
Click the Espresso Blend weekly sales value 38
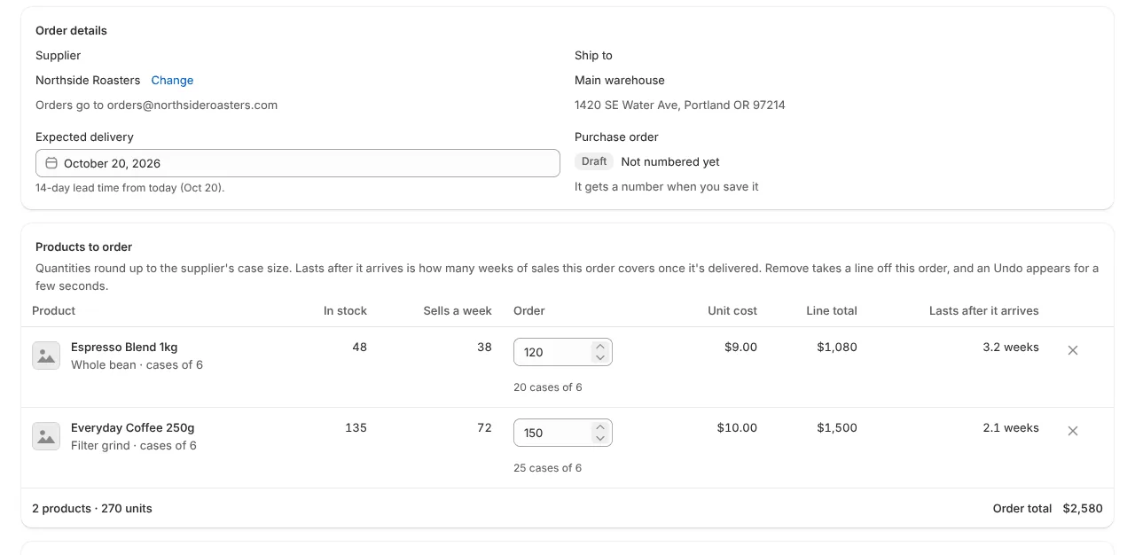click(484, 347)
